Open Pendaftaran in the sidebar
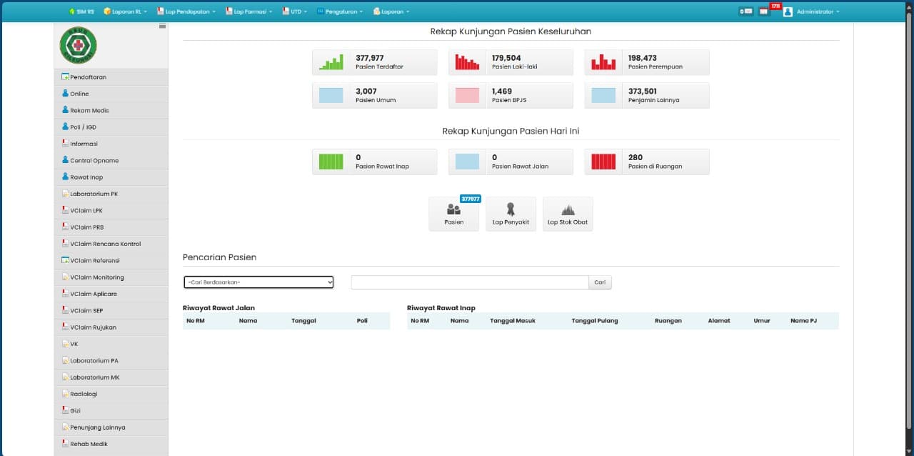This screenshot has height=456, width=914. [111, 77]
